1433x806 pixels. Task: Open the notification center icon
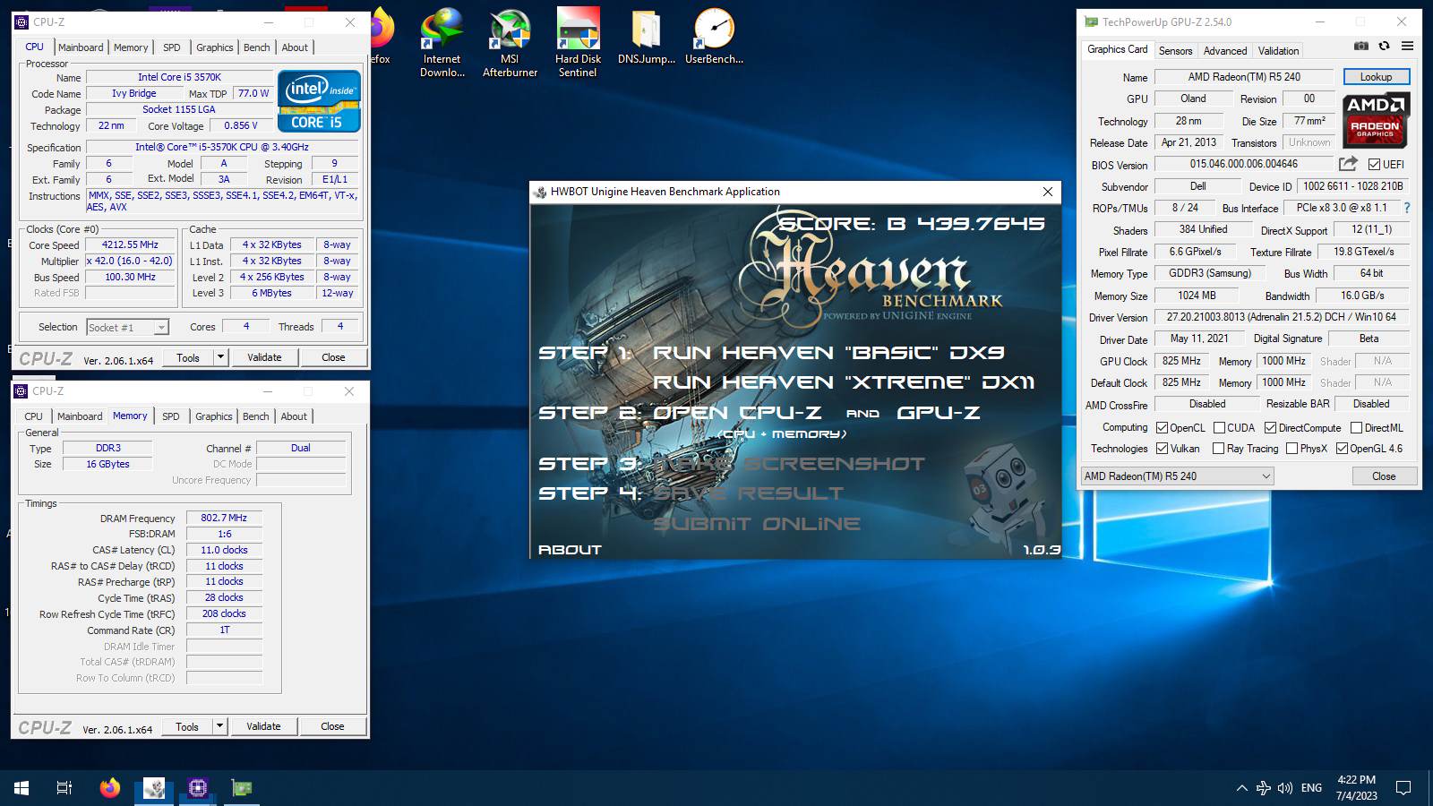click(1403, 788)
